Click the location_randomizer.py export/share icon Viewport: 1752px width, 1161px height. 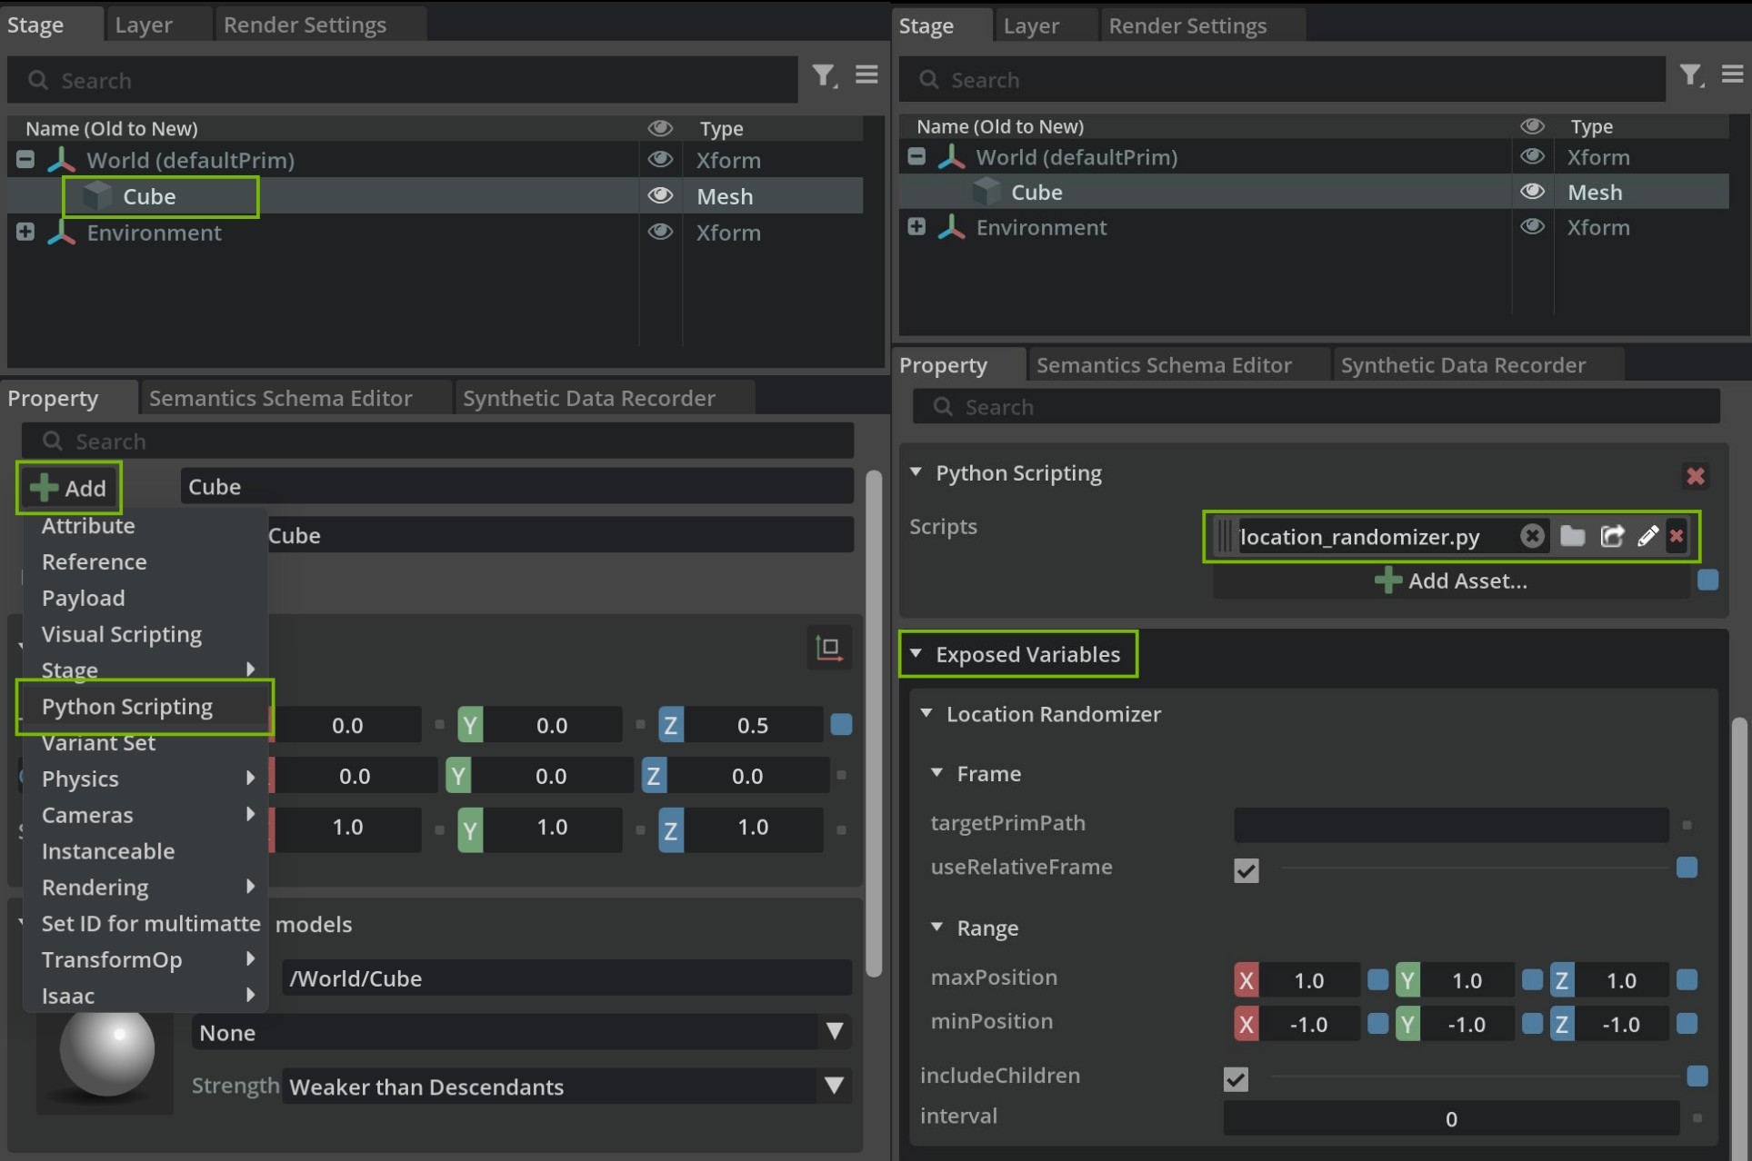point(1612,535)
